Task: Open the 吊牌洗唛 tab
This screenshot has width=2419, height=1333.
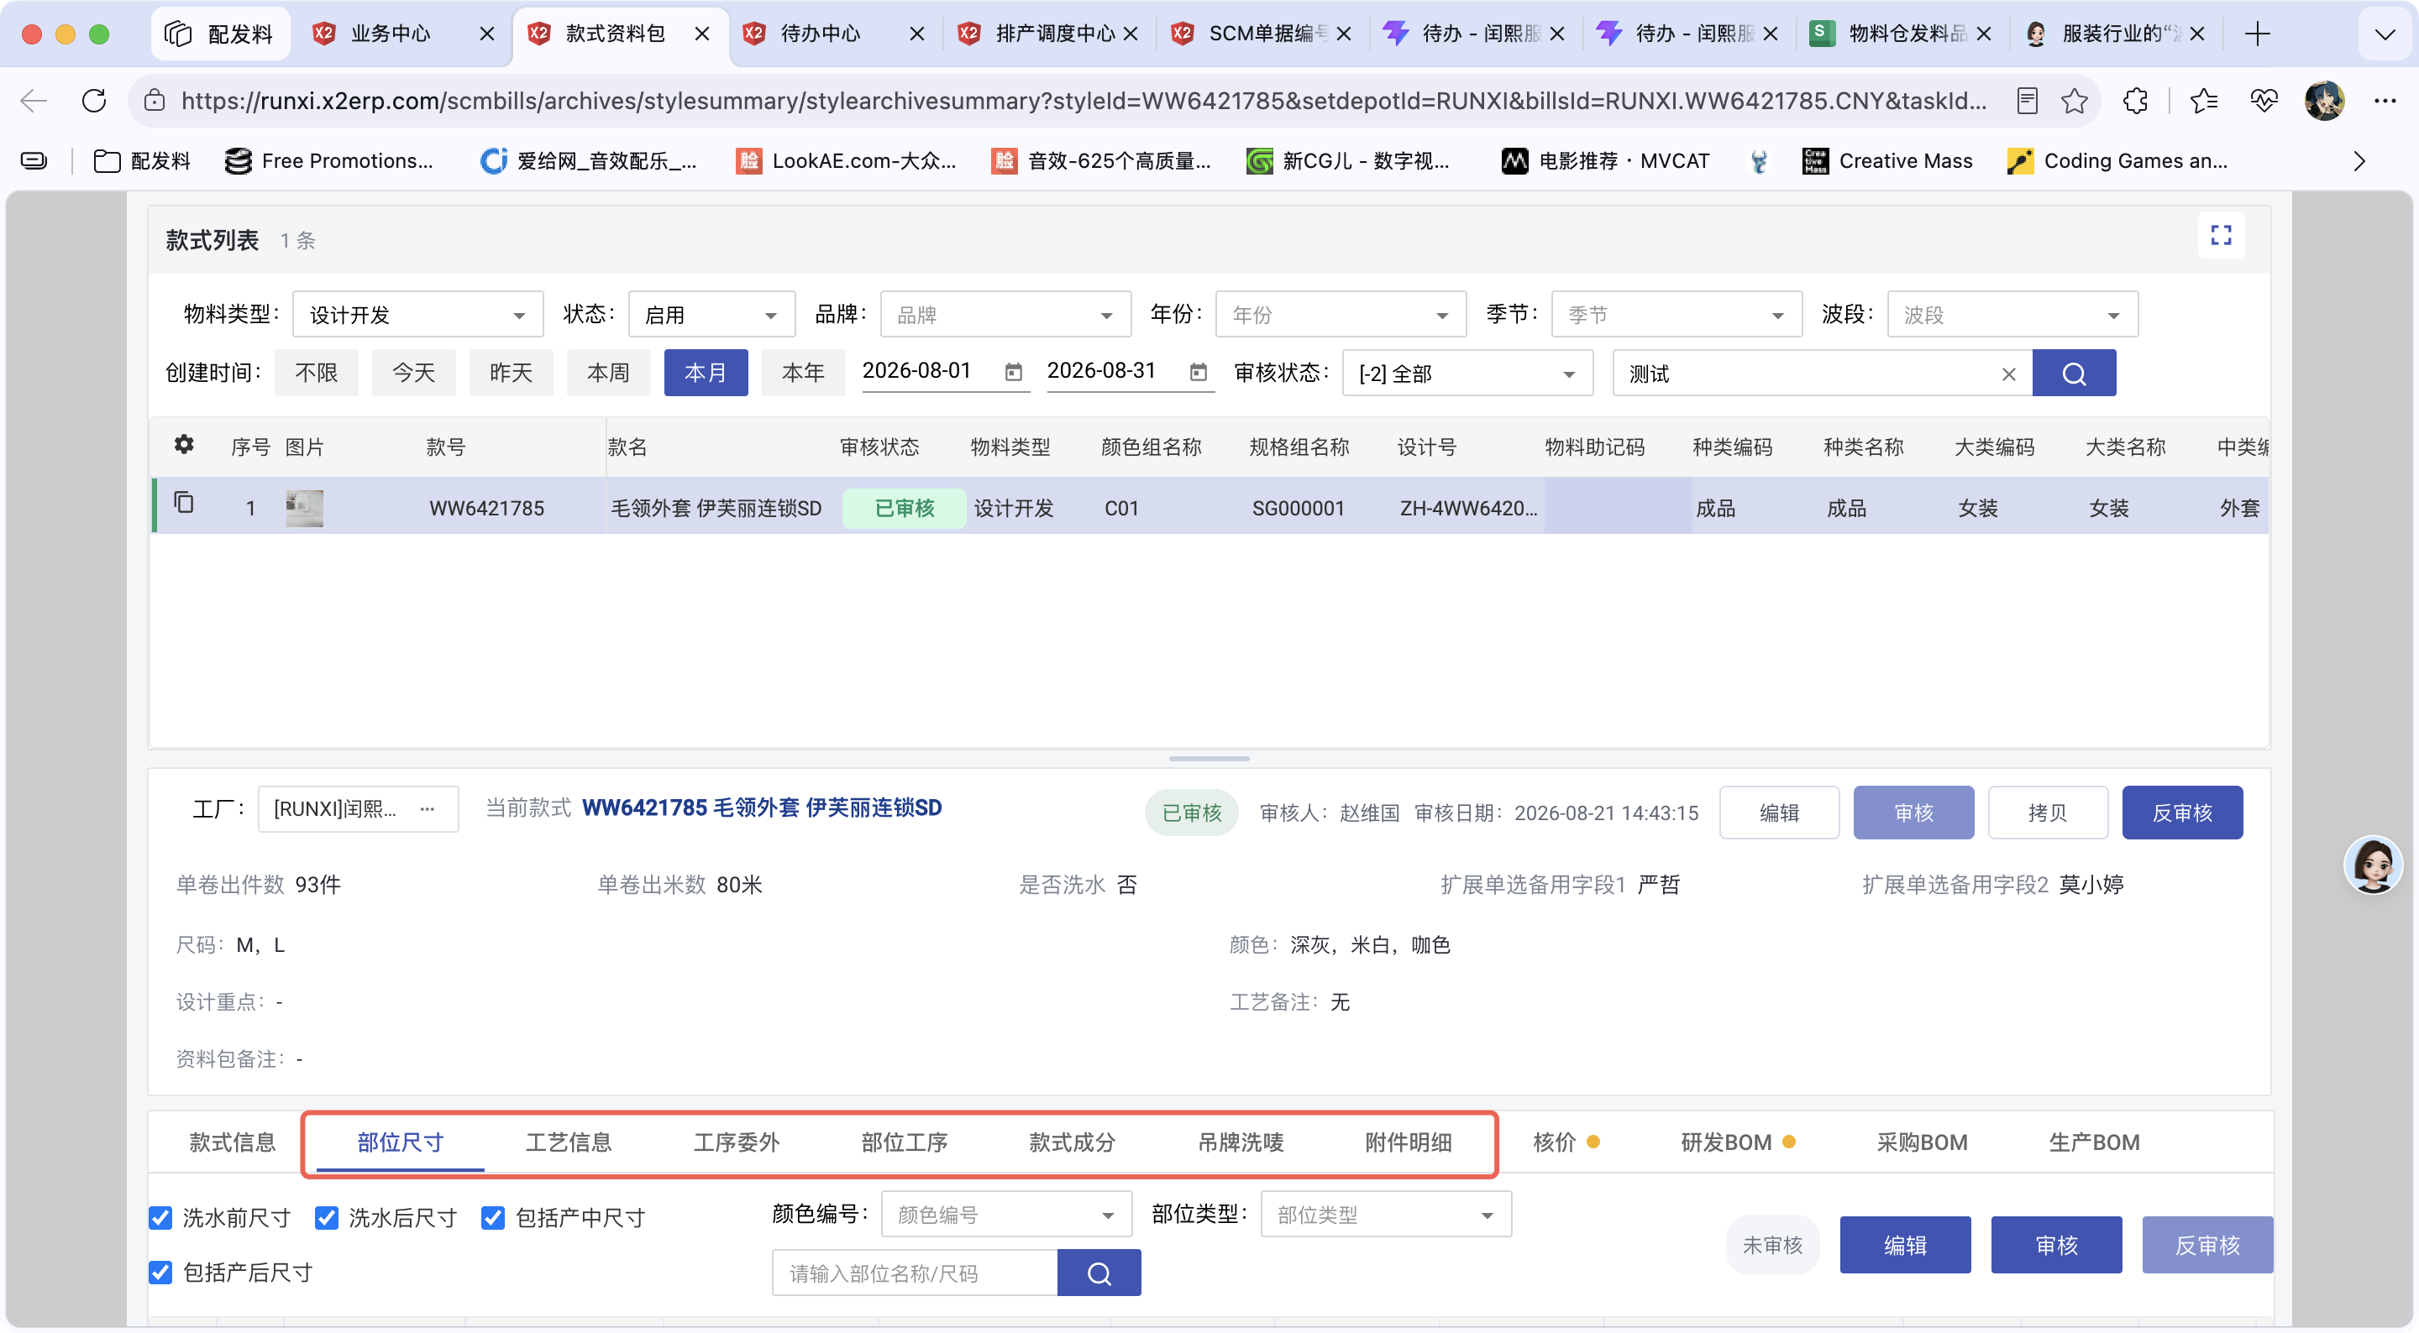Action: coord(1241,1142)
